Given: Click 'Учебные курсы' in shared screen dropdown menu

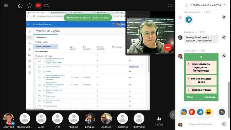Looking at the screenshot, I should (x=45, y=37).
